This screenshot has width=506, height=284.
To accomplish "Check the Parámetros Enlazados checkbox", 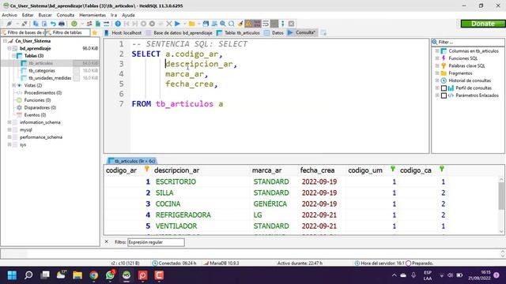I will [x=444, y=95].
